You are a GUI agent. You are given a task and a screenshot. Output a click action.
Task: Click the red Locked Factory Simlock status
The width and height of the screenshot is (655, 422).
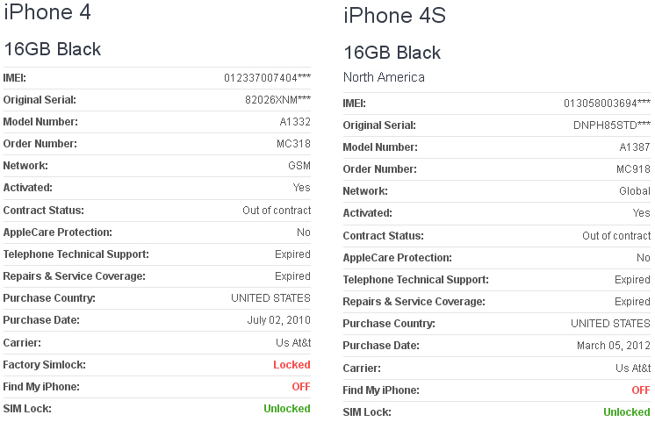coord(292,365)
